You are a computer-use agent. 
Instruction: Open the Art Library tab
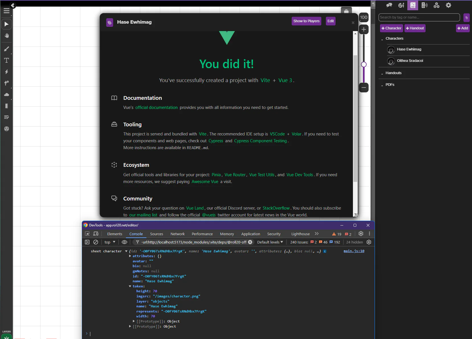[401, 5]
